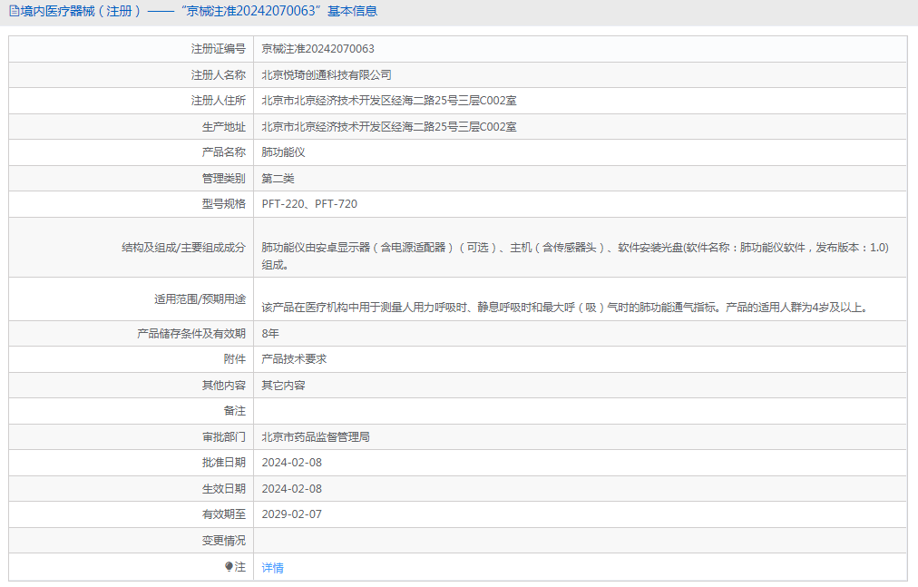
Task: Click approval department 北京市药品监督管理局
Action: click(316, 437)
